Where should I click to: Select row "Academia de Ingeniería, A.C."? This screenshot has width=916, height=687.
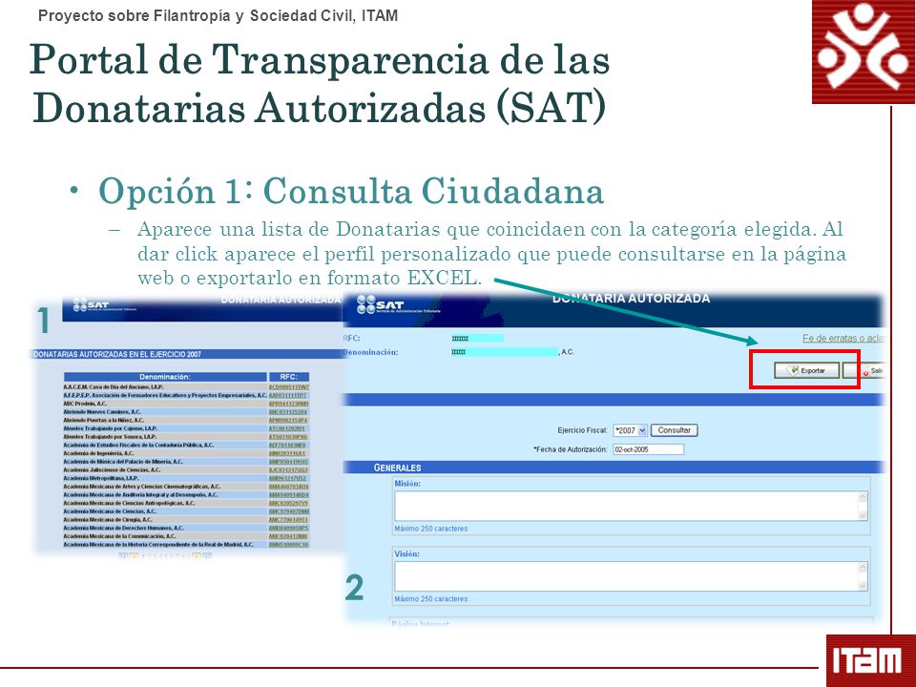coord(186,452)
